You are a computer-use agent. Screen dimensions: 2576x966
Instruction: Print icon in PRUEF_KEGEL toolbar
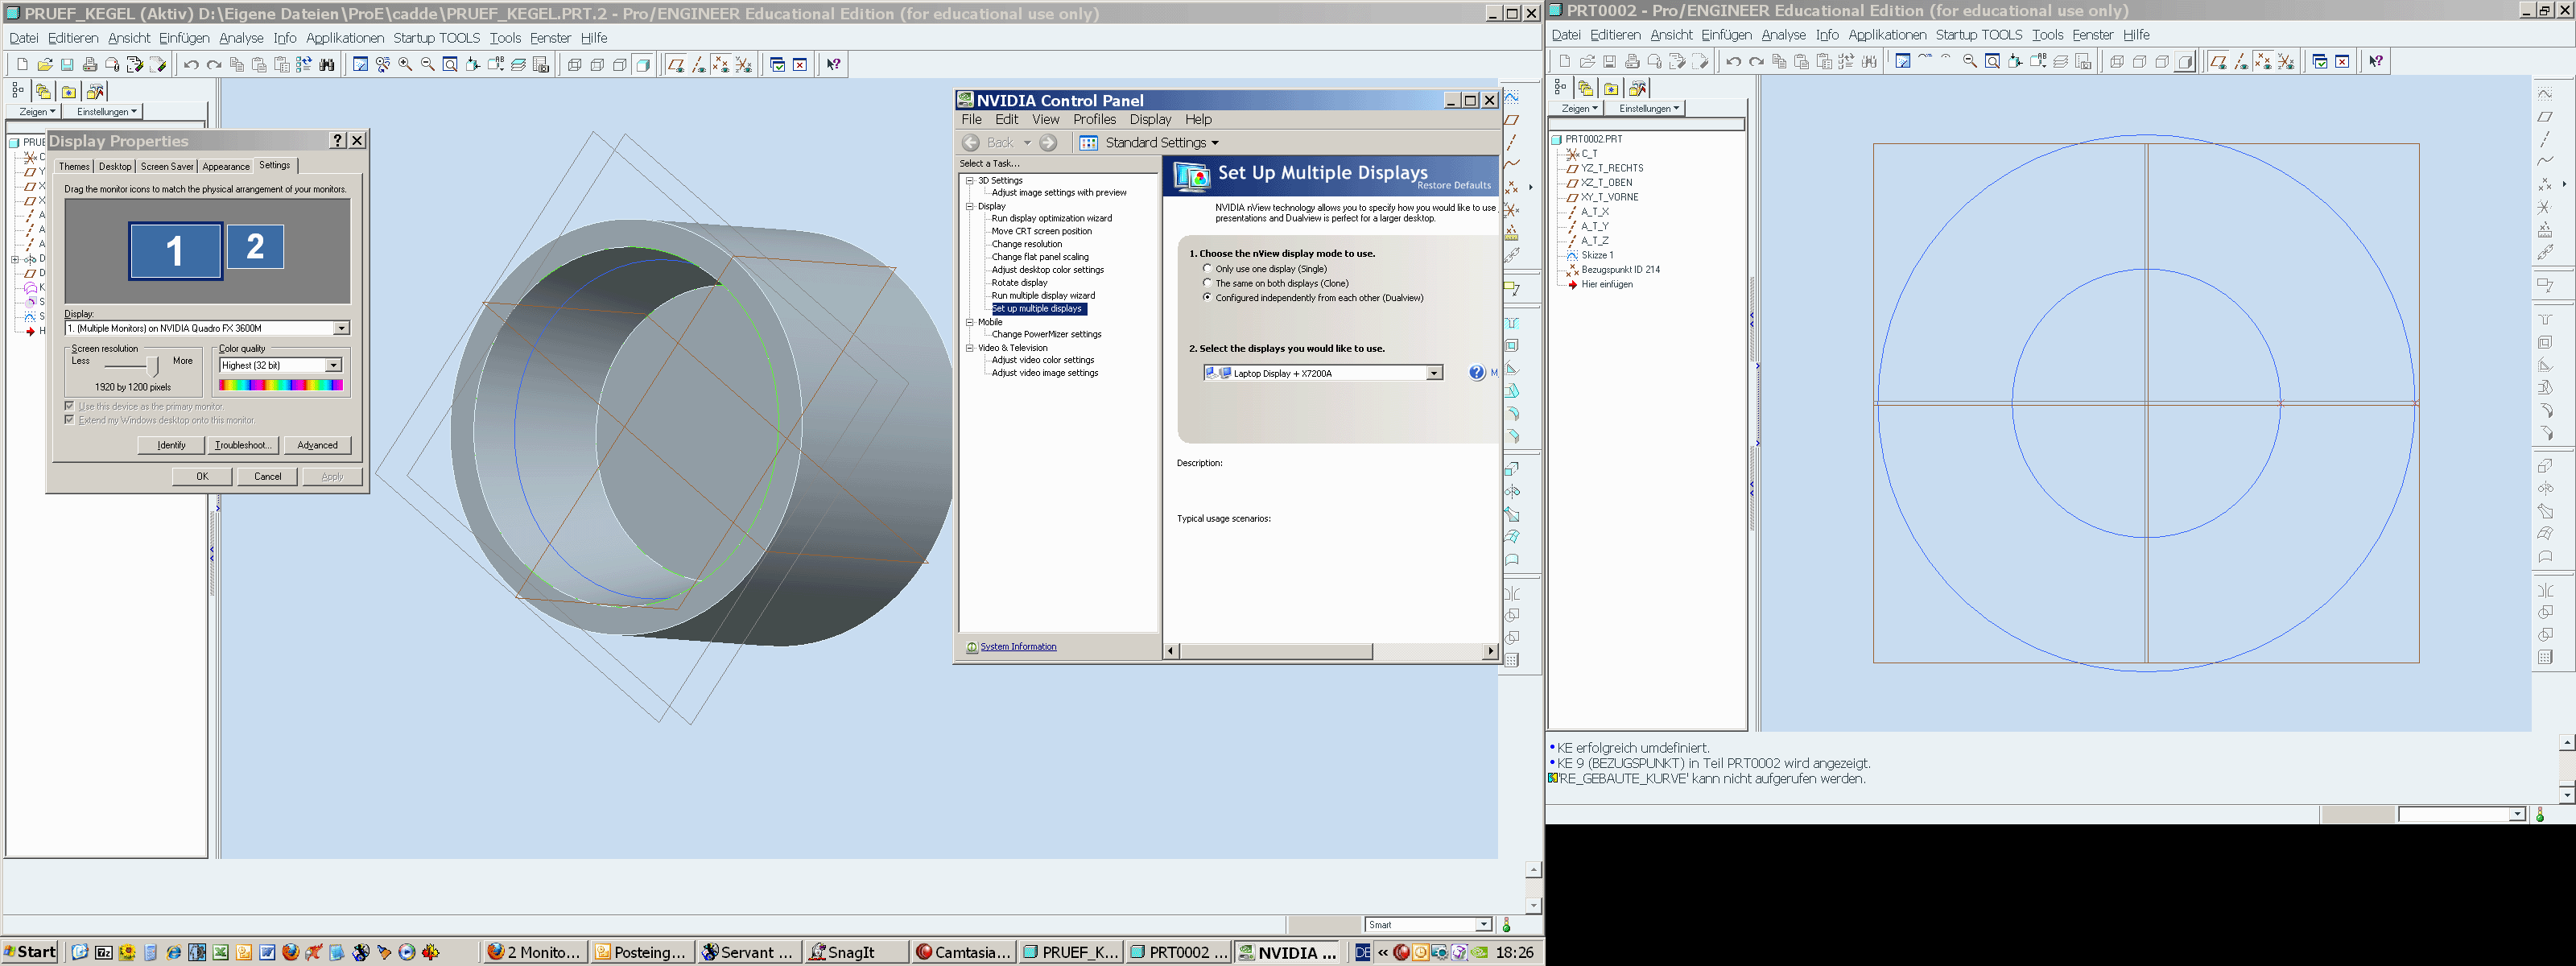tap(90, 65)
